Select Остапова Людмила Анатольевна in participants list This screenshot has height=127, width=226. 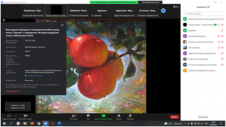[x=203, y=65]
